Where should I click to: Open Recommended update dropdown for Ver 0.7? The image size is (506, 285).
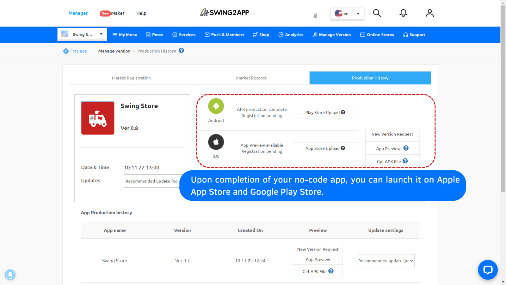385,260
